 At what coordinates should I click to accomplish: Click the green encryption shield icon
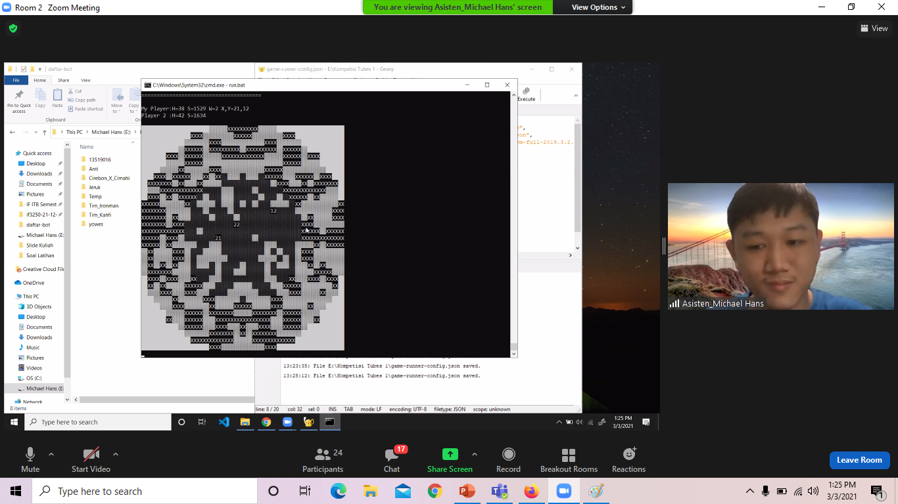12,28
